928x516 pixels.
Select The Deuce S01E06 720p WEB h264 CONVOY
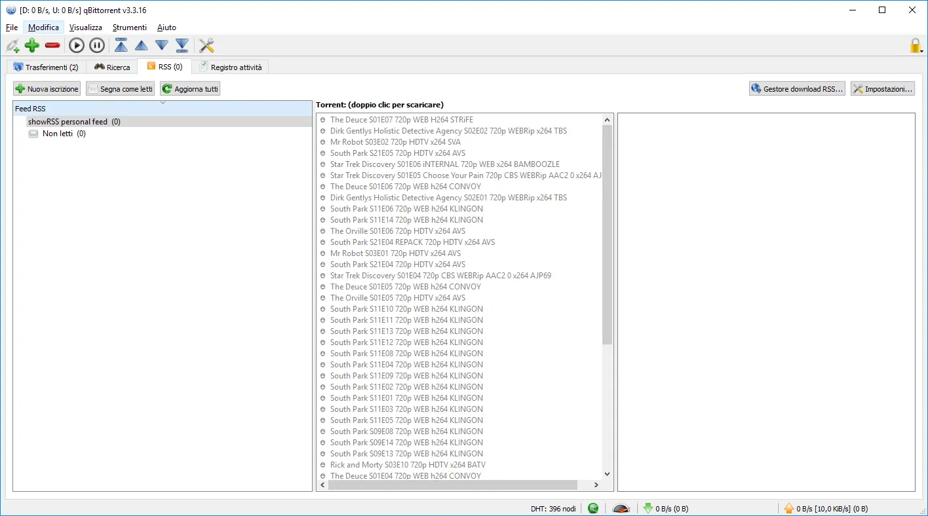coord(406,187)
